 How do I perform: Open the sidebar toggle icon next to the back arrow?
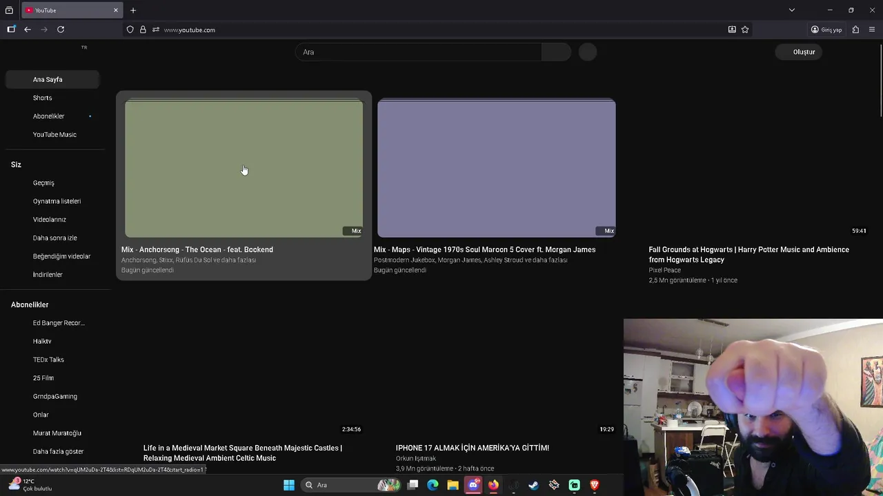[x=11, y=30]
